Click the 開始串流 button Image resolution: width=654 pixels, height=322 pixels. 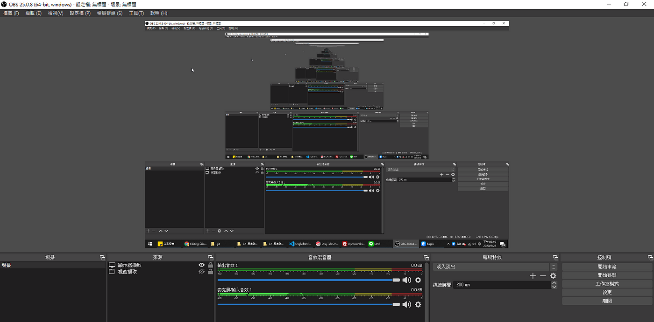[607, 267]
